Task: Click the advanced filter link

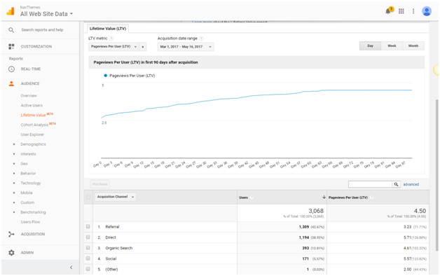Action: pyautogui.click(x=411, y=184)
